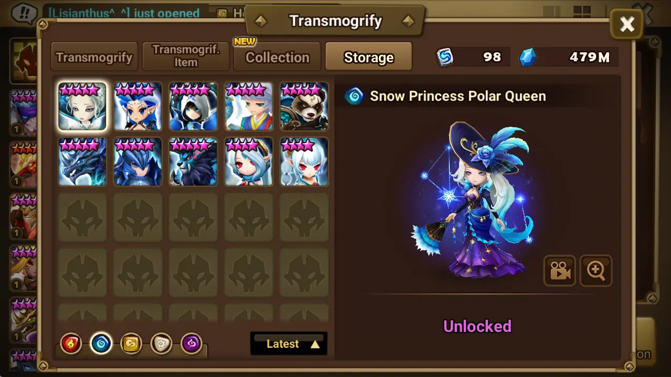The width and height of the screenshot is (671, 377).
Task: Switch to the Transmogrify tab
Action: click(94, 57)
